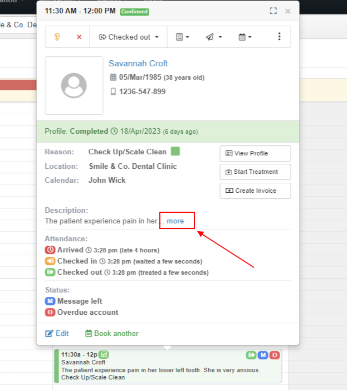Screen dimensions: 347x390
Task: Click the blue M badge on calendar appointment card
Action: tap(263, 355)
